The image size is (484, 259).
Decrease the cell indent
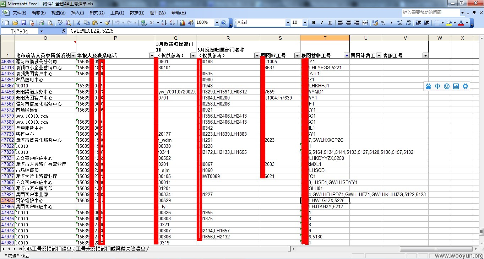418,23
